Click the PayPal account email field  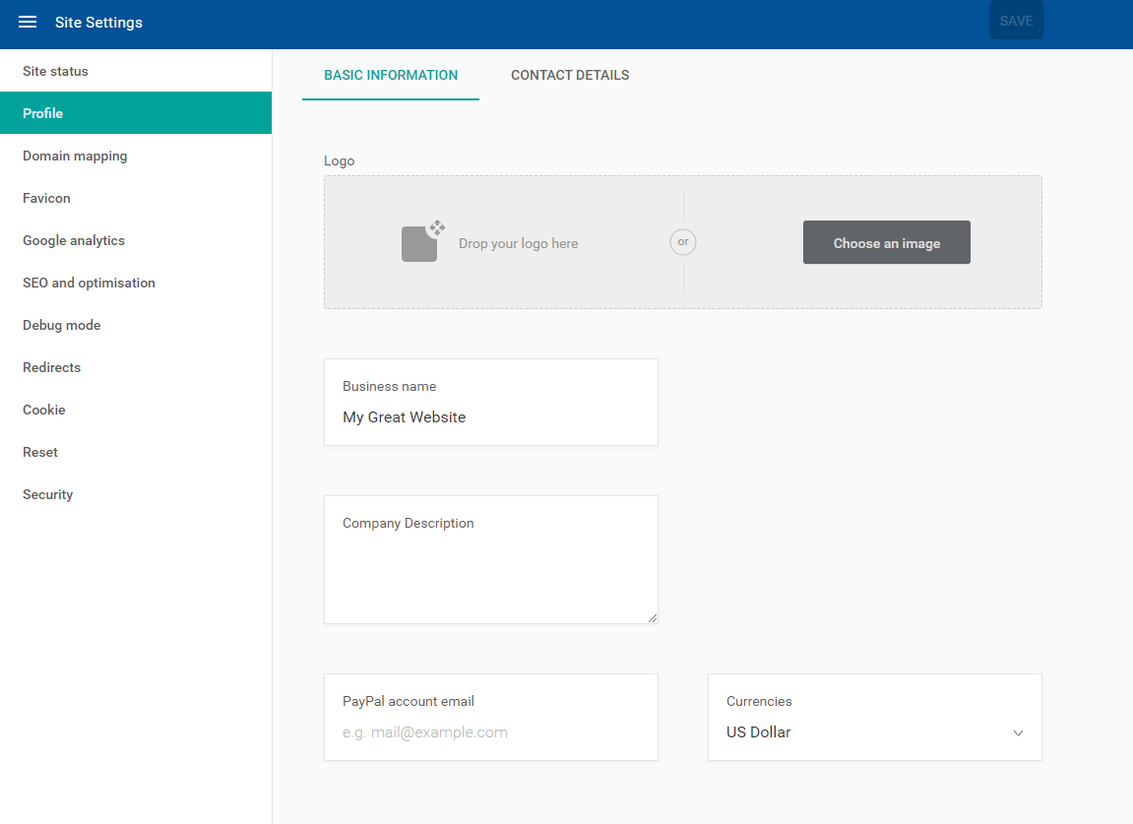490,732
